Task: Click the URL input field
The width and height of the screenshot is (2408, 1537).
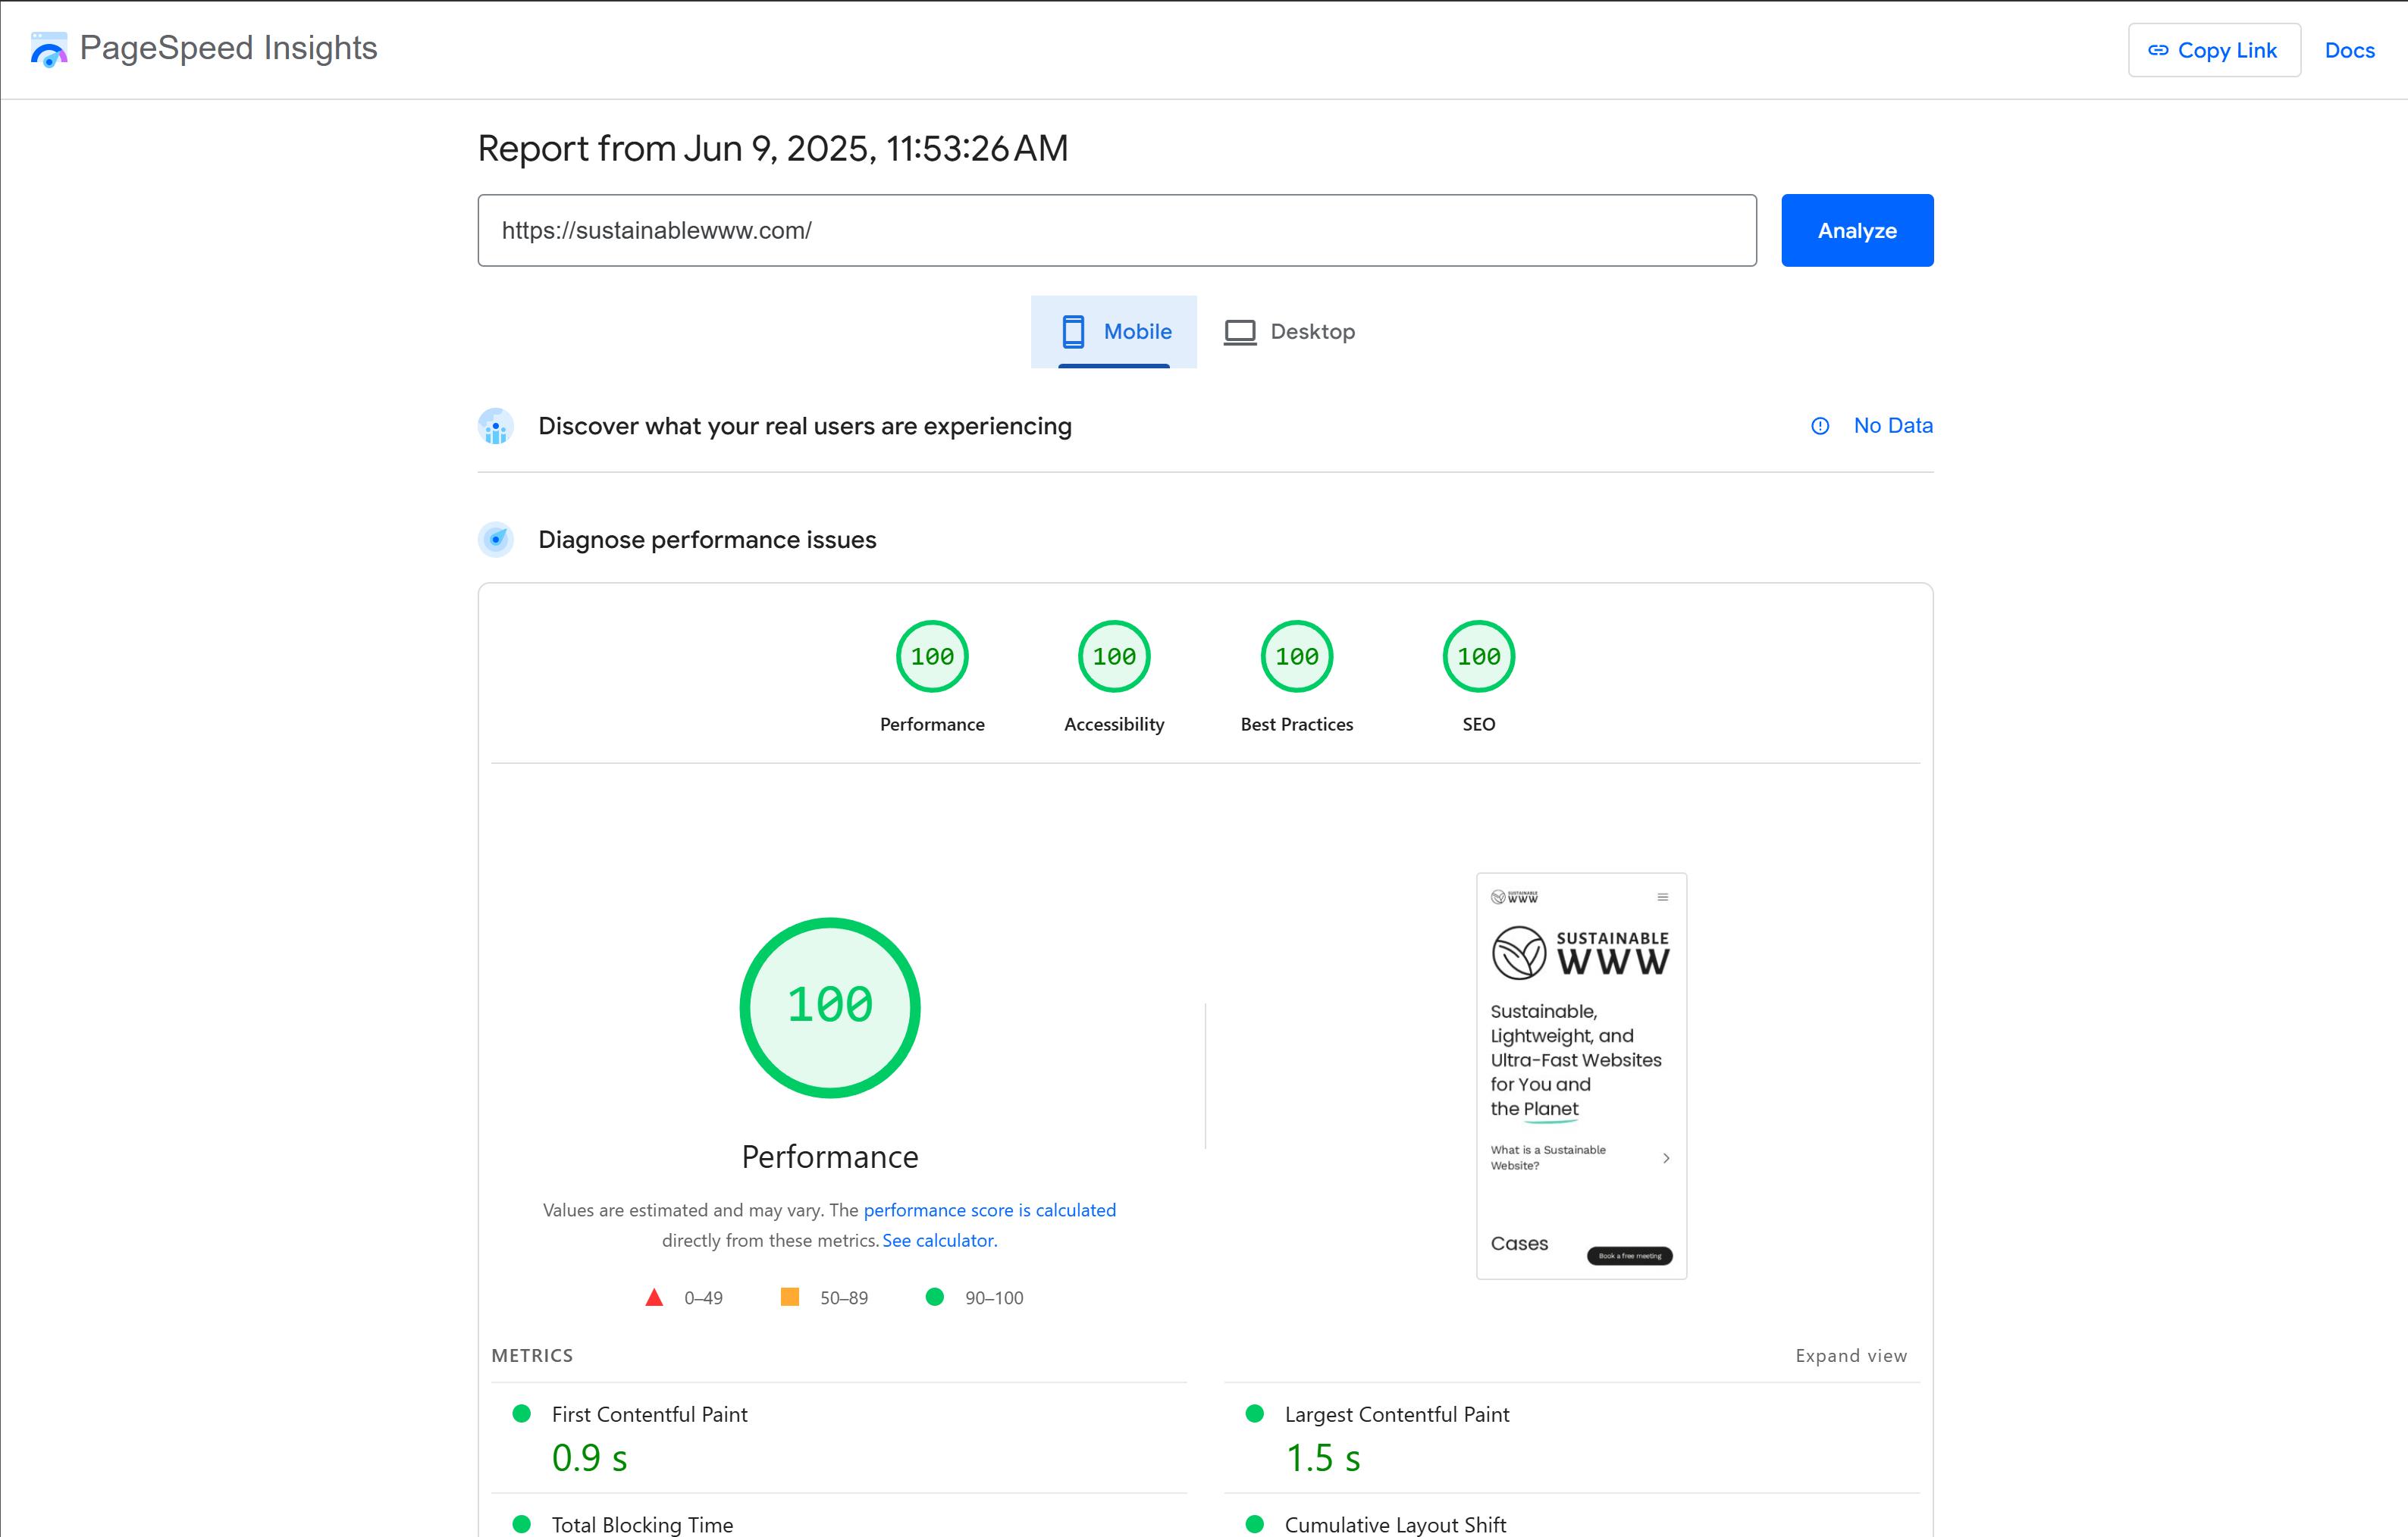Action: 1117,231
